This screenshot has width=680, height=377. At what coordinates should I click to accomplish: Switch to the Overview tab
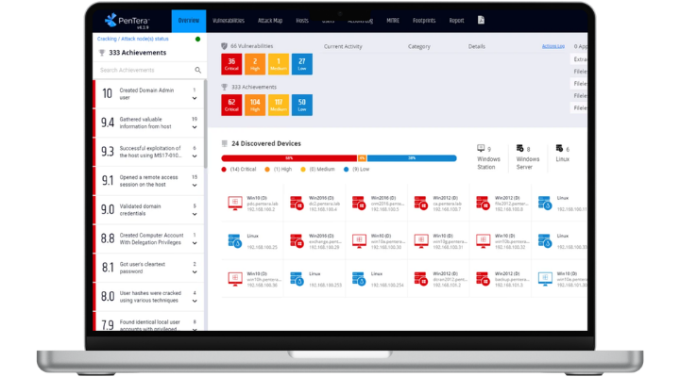click(x=189, y=21)
